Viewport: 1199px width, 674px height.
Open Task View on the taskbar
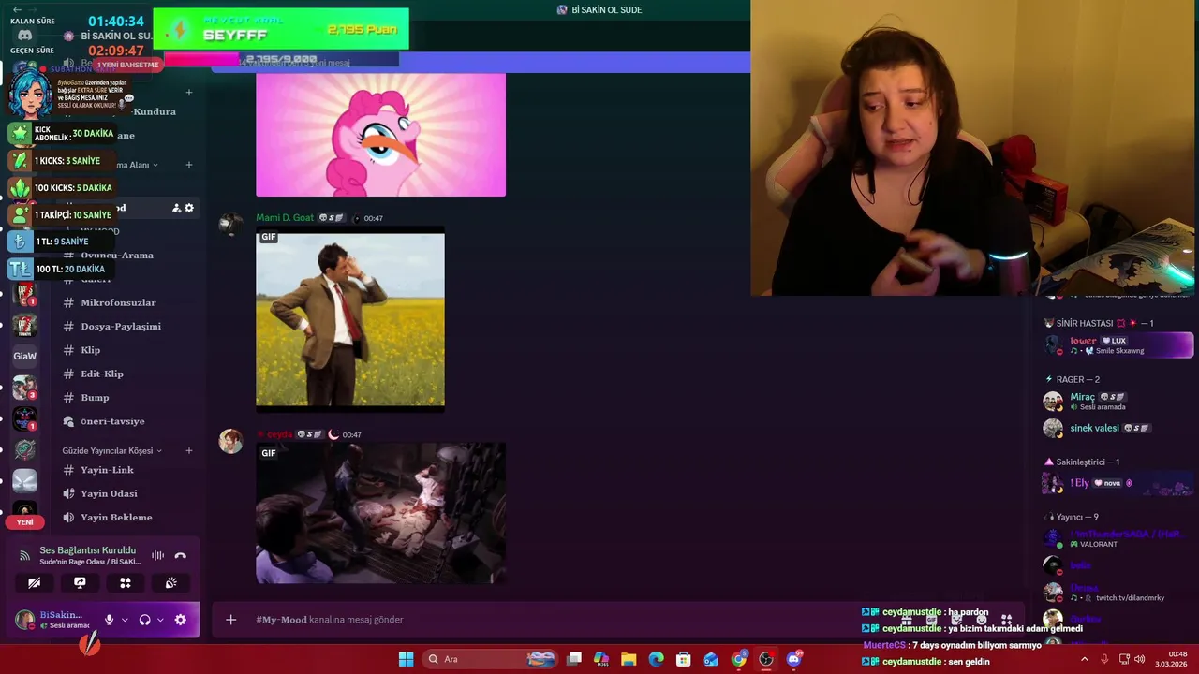coord(574,659)
